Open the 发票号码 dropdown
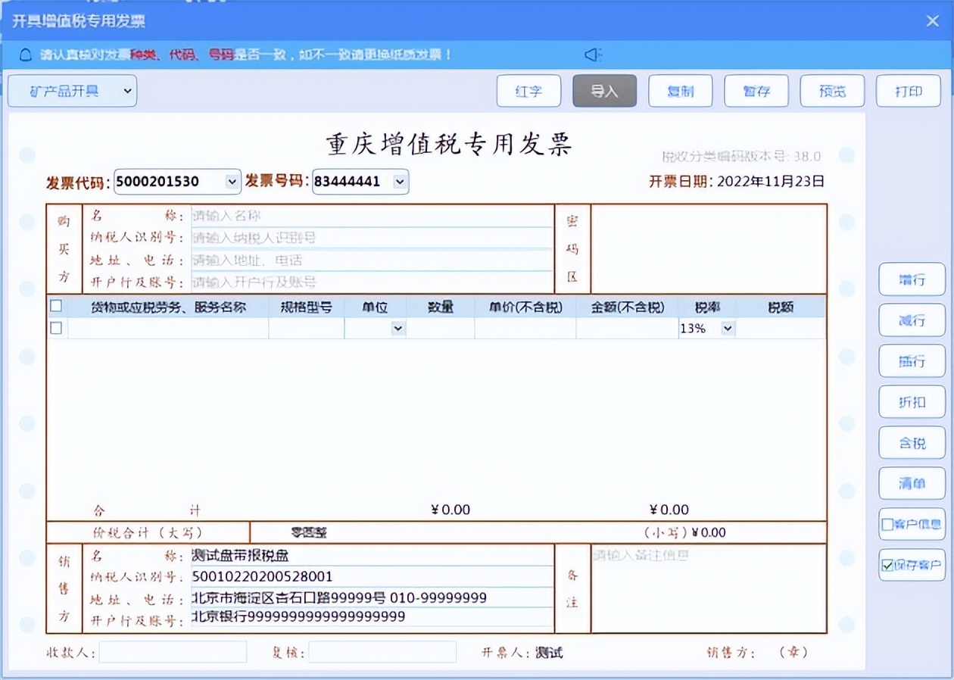 (x=398, y=181)
